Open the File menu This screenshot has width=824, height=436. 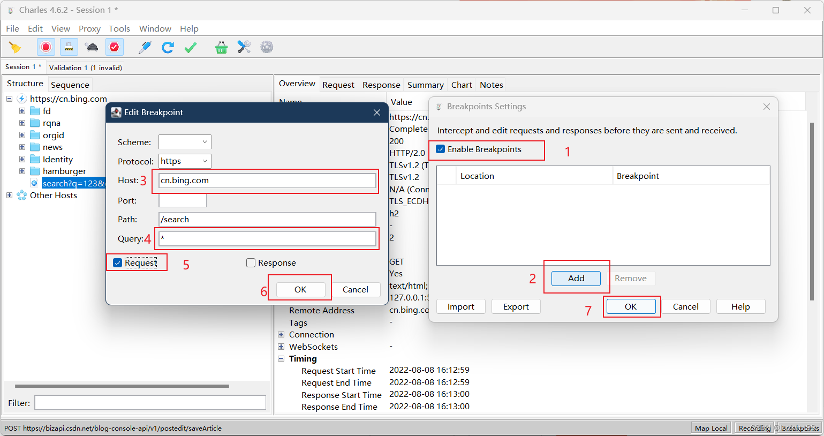tap(13, 28)
